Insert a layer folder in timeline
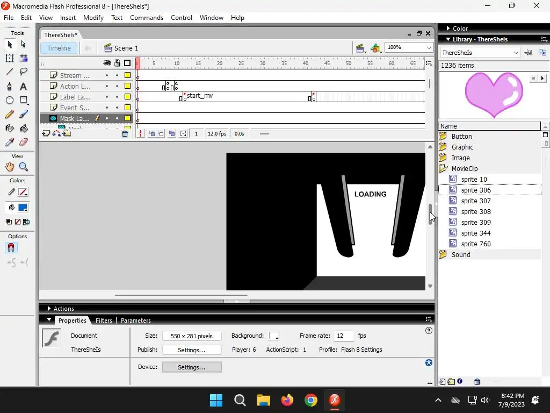 [67, 133]
